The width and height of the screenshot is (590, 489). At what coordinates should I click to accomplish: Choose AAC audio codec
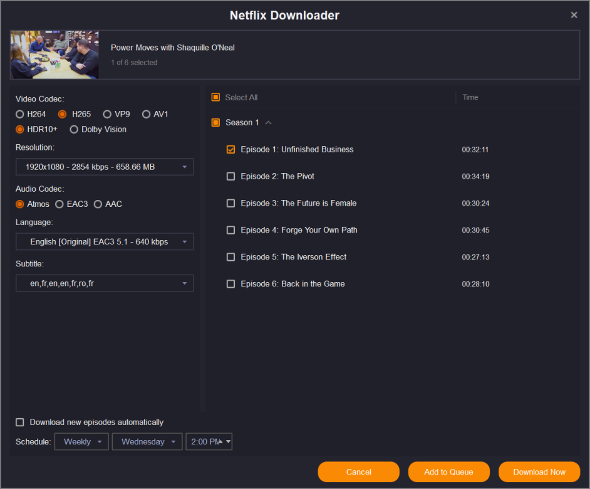point(98,204)
